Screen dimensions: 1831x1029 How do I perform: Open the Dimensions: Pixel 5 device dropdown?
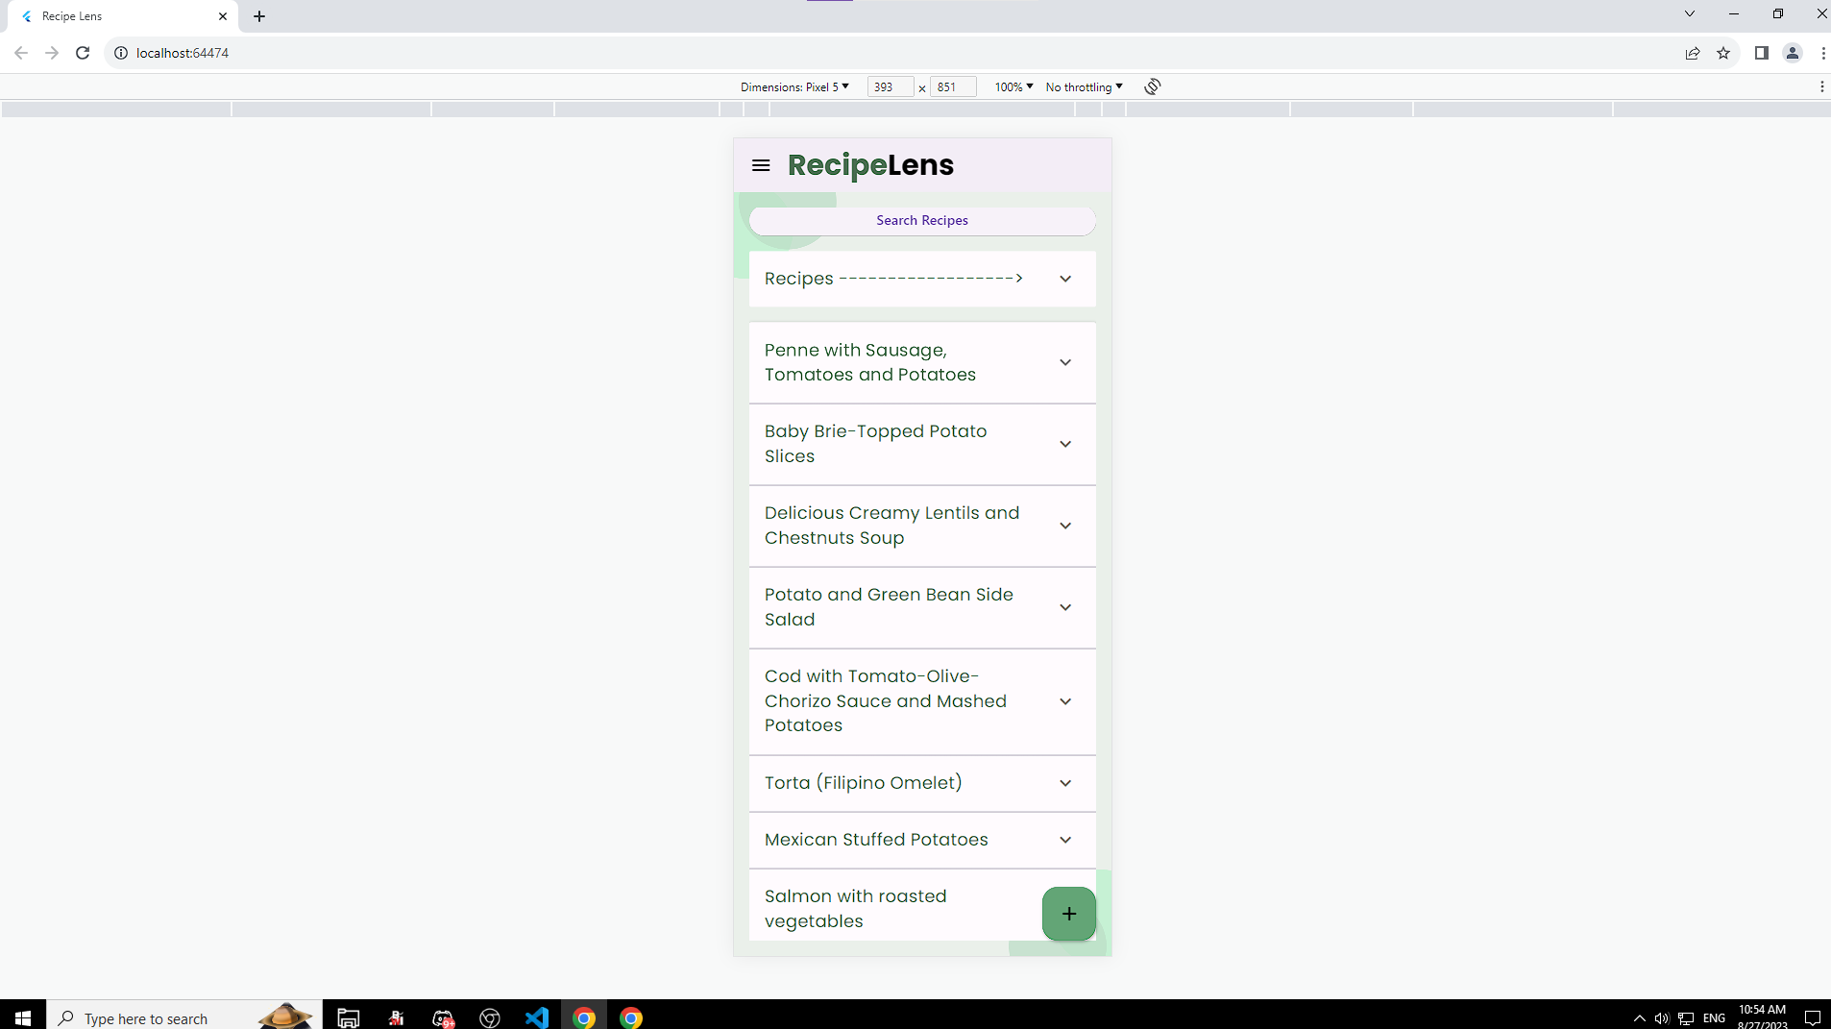click(x=794, y=86)
